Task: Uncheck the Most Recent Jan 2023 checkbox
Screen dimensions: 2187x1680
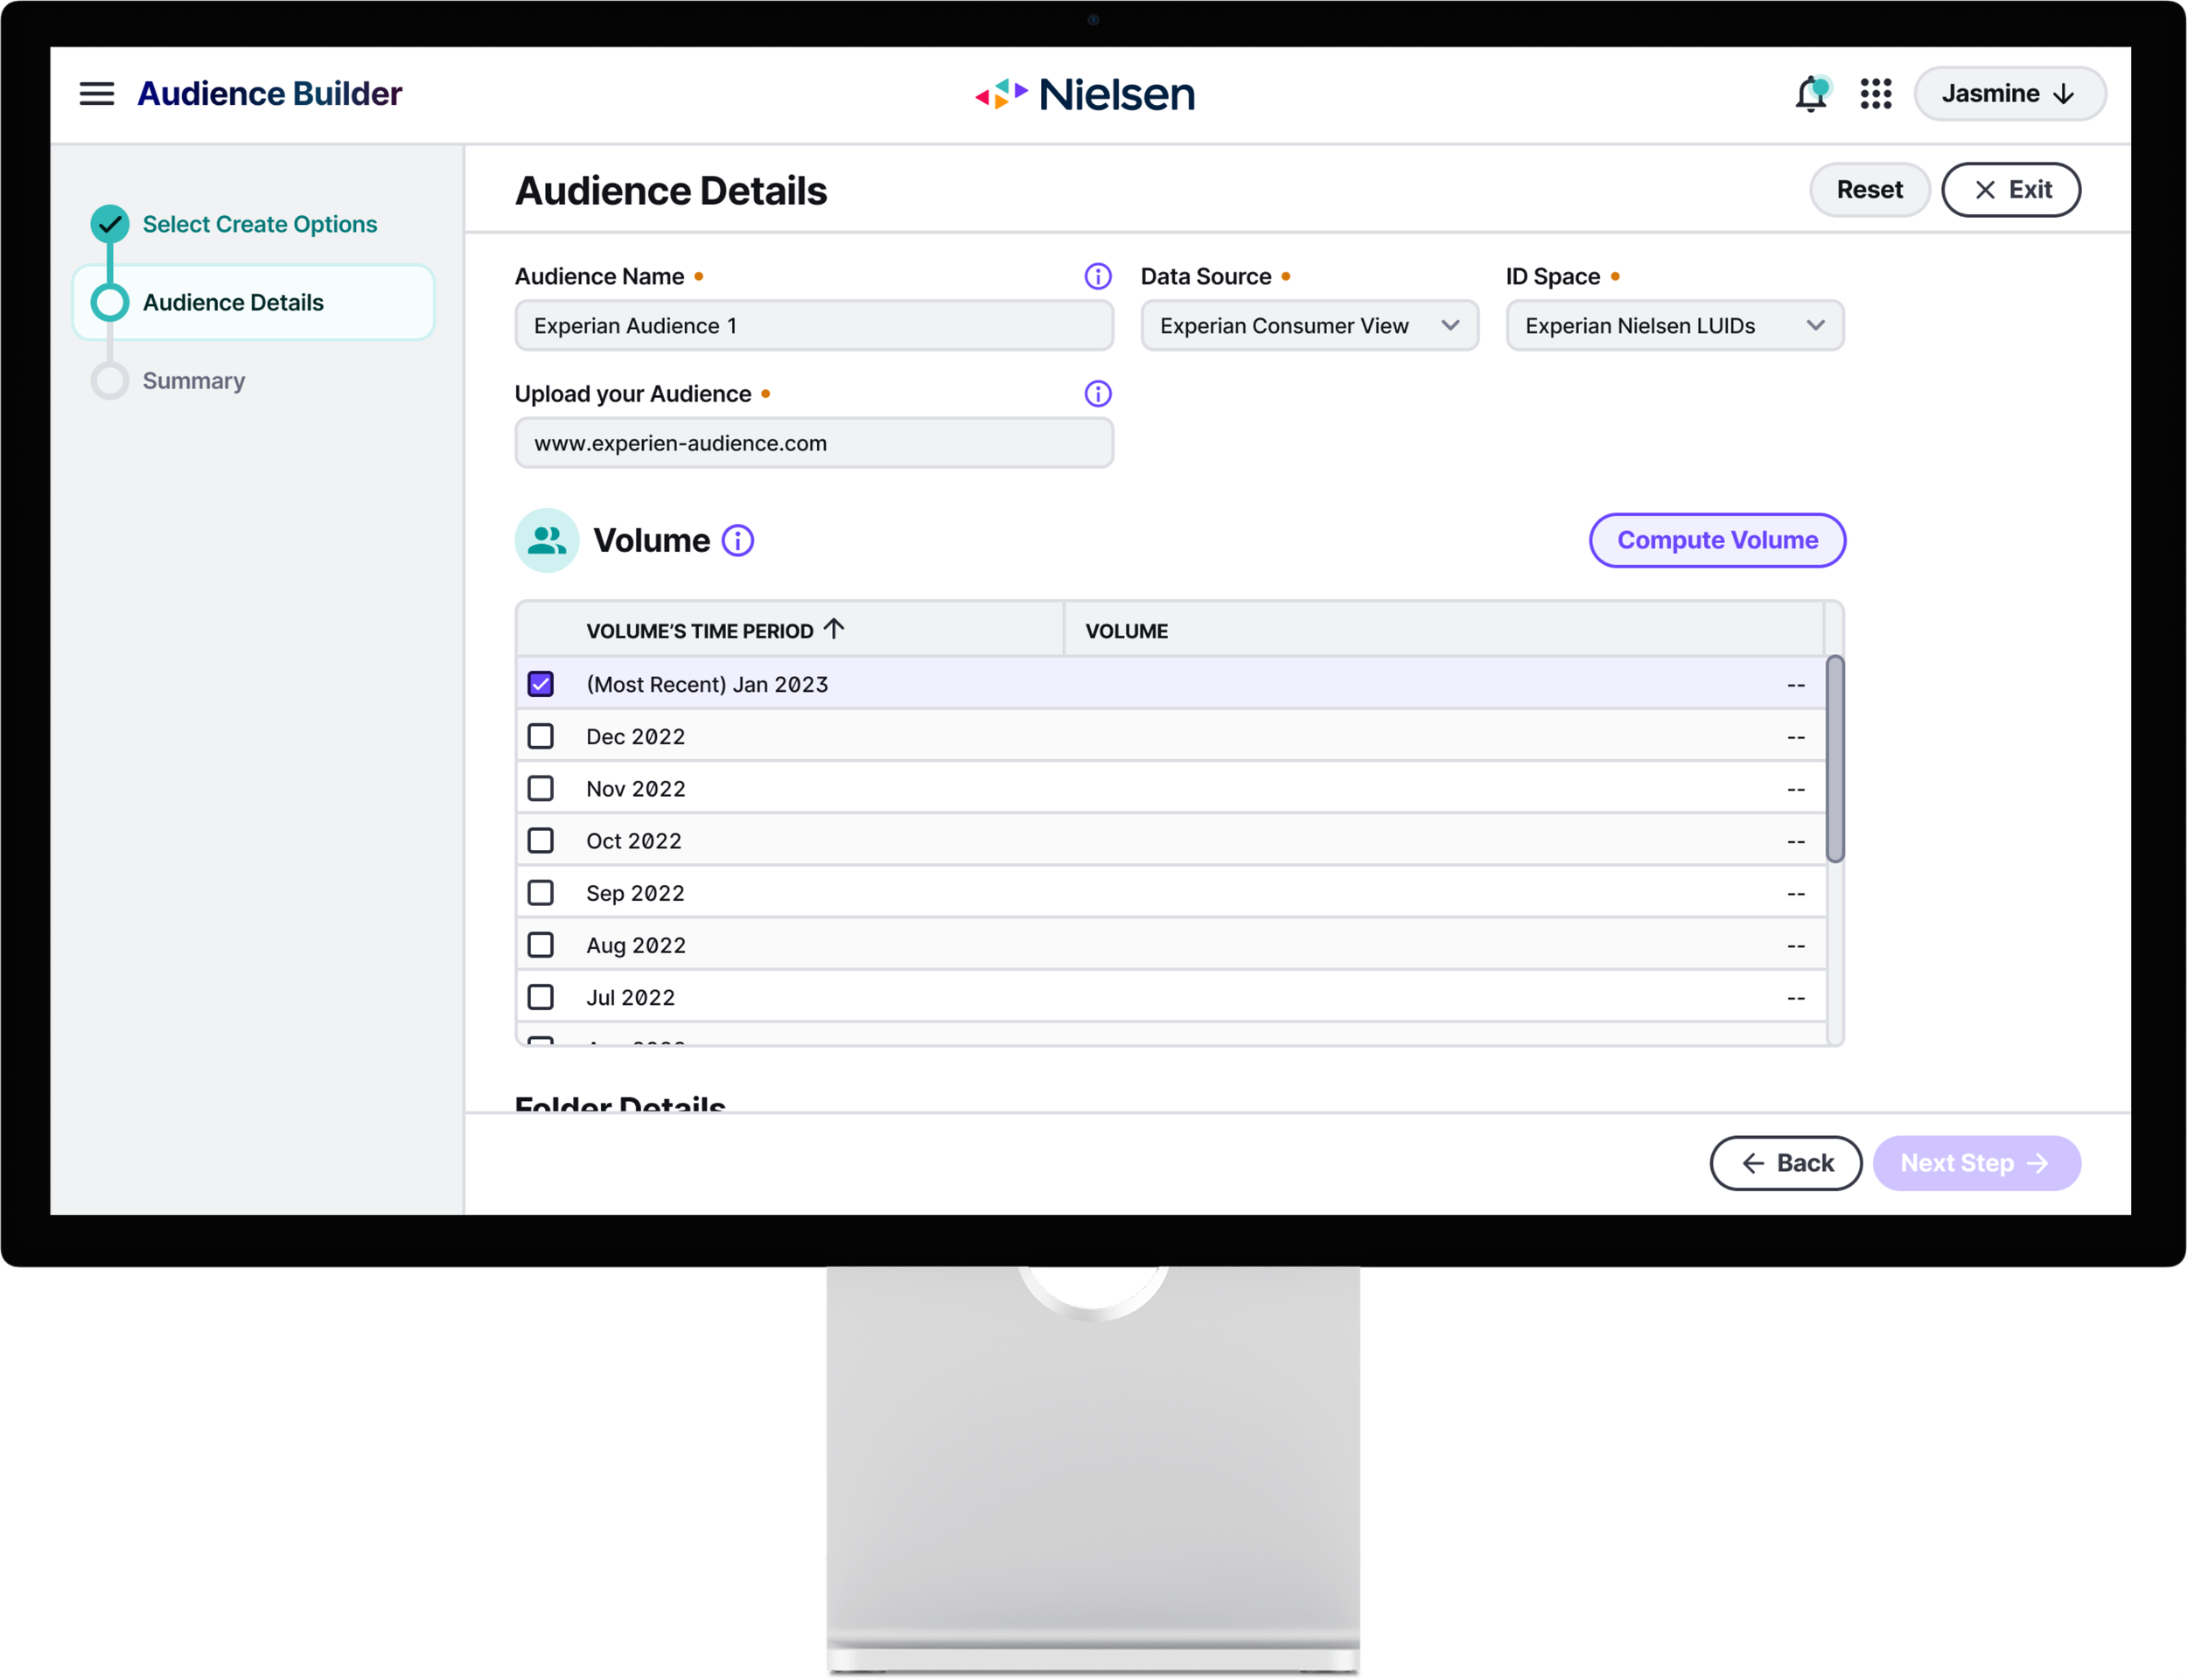Action: click(541, 684)
